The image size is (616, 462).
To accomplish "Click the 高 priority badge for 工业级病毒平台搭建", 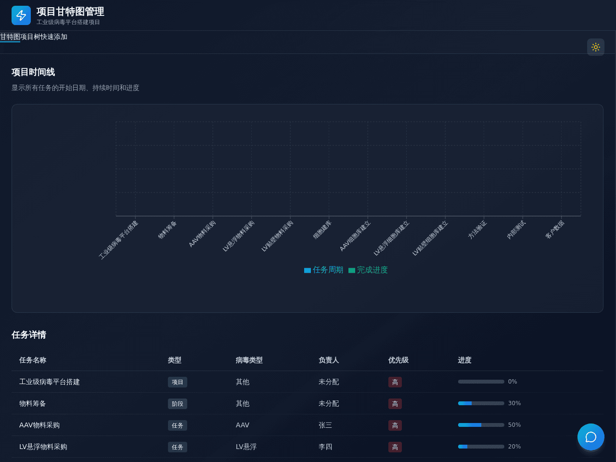I will pos(395,382).
